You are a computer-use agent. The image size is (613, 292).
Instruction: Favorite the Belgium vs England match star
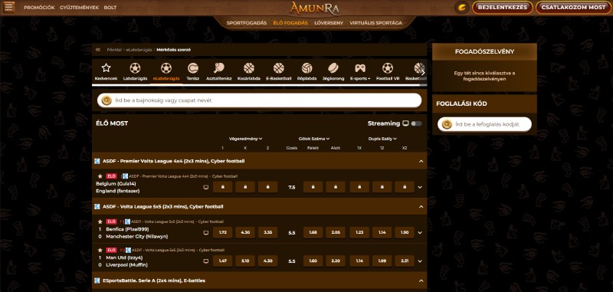pos(100,176)
